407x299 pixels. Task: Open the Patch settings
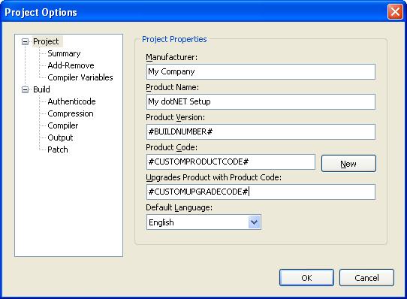tap(58, 149)
